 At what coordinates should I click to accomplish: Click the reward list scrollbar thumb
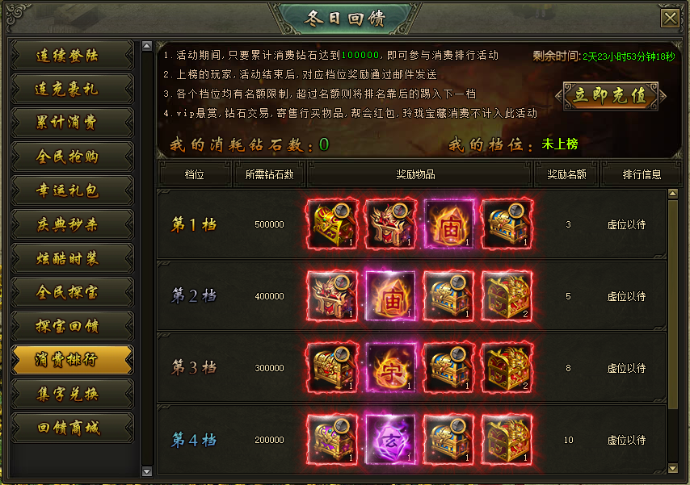(673, 304)
